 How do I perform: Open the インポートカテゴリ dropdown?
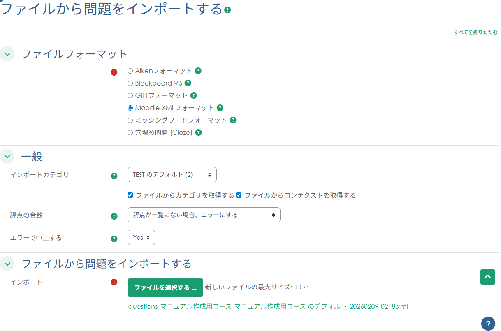tap(172, 174)
